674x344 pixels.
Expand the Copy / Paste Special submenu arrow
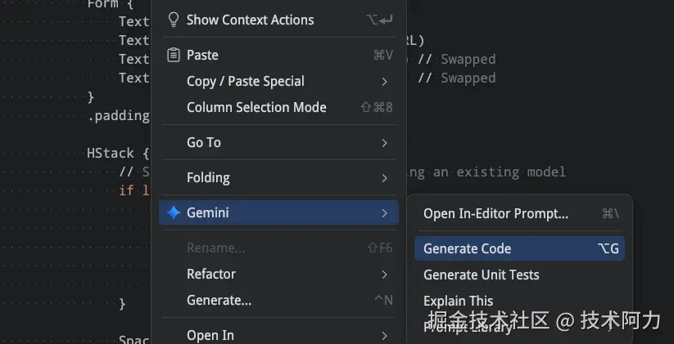(385, 82)
